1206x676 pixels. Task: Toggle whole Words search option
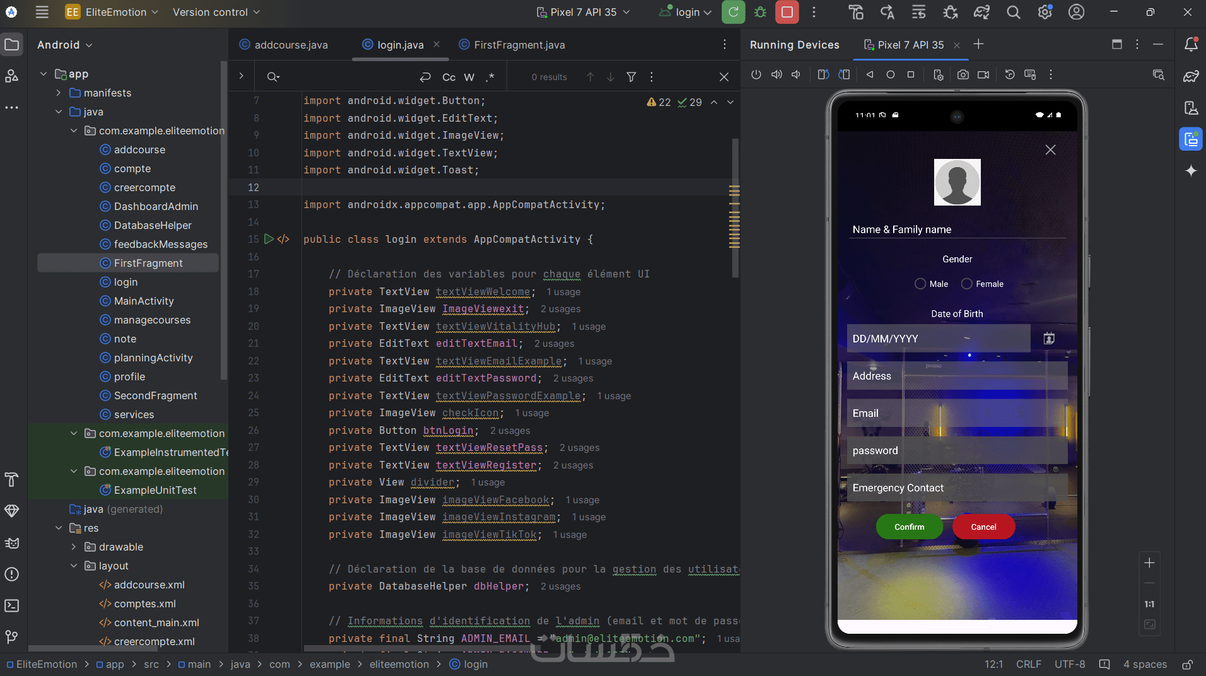[469, 77]
